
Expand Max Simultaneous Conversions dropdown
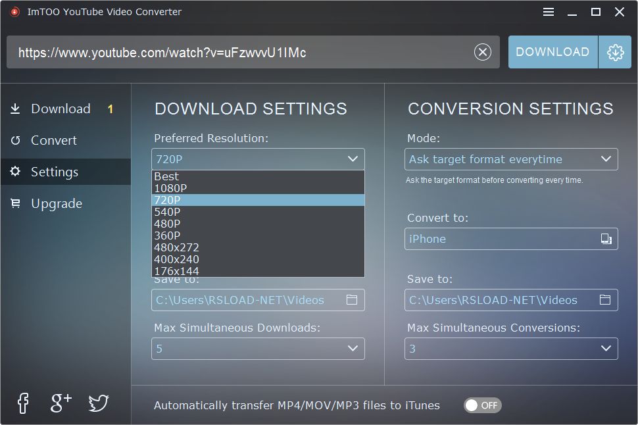[511, 349]
